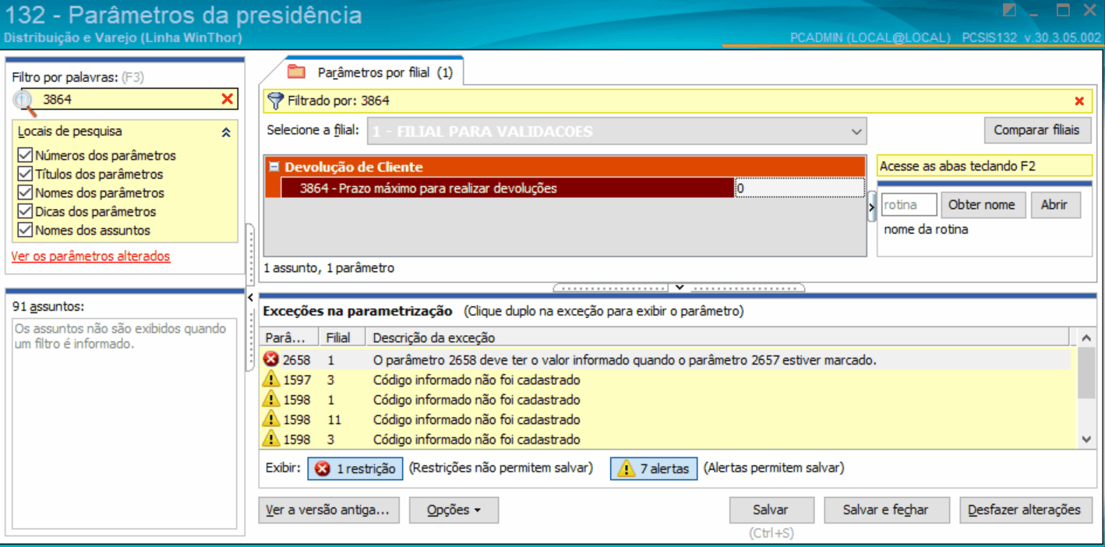Click warning icon of 1598 filial 1

click(271, 399)
